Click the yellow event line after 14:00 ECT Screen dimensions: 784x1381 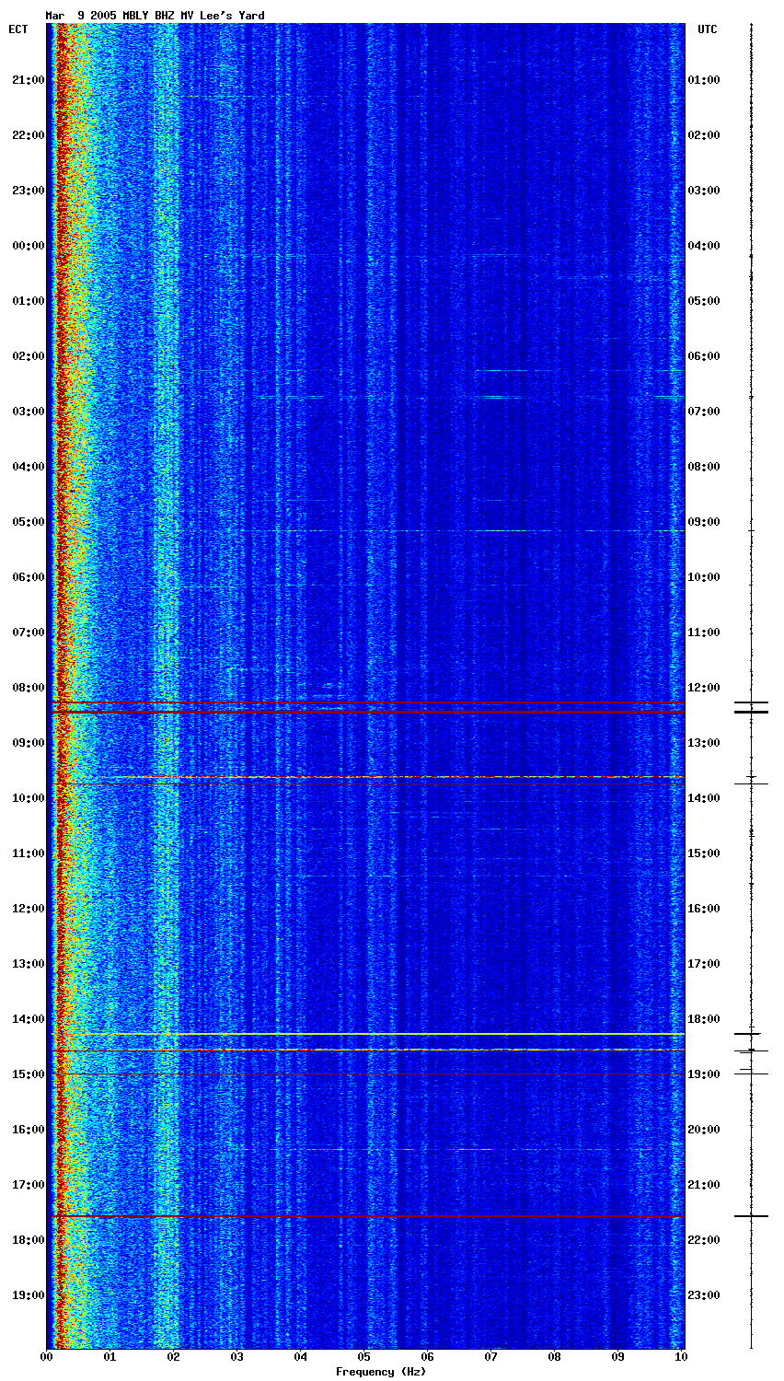pyautogui.click(x=366, y=1034)
